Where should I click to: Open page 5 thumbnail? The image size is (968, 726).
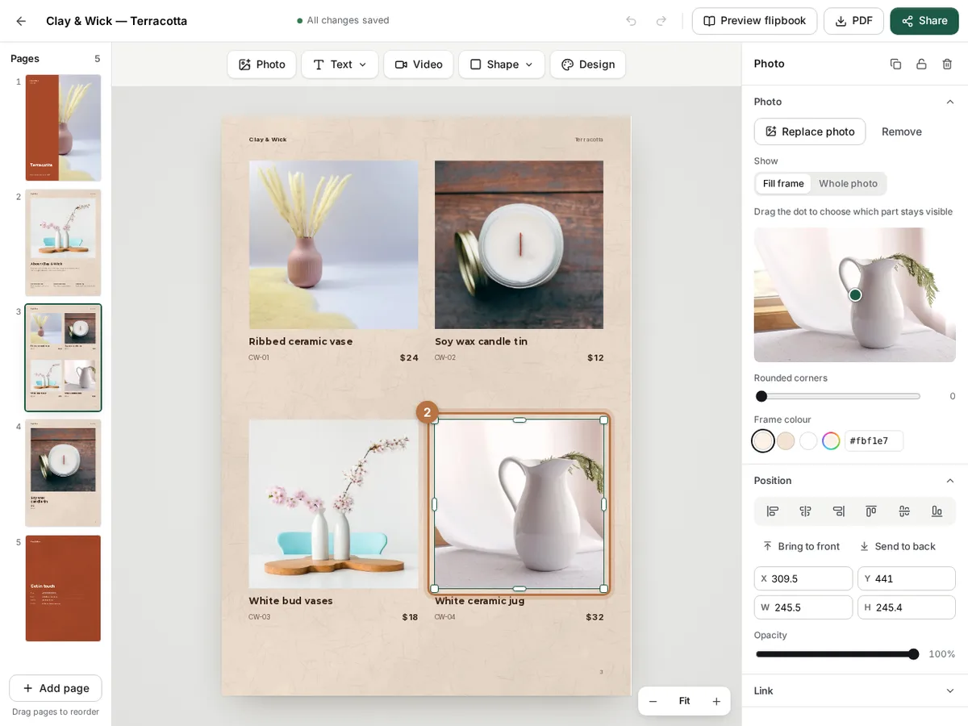[x=63, y=588]
